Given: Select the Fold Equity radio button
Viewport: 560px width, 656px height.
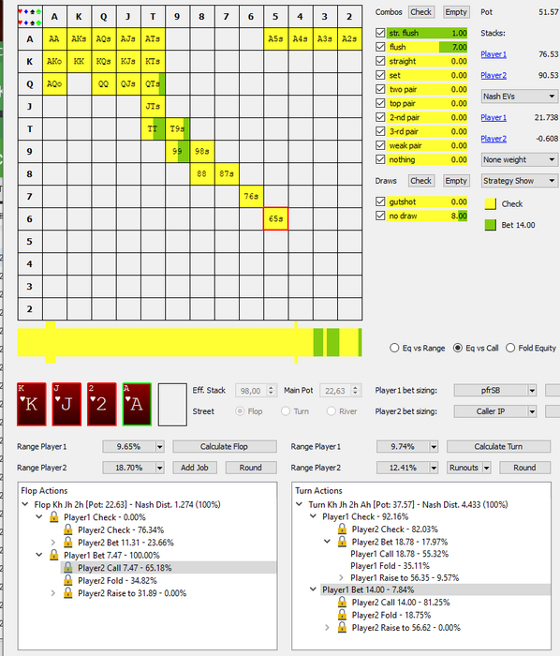Looking at the screenshot, I should [510, 348].
